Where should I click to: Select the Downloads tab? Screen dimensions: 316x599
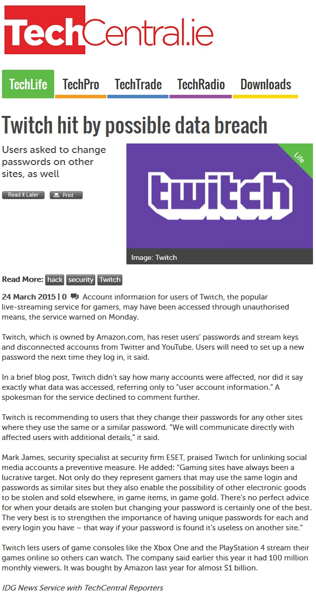[x=266, y=84]
